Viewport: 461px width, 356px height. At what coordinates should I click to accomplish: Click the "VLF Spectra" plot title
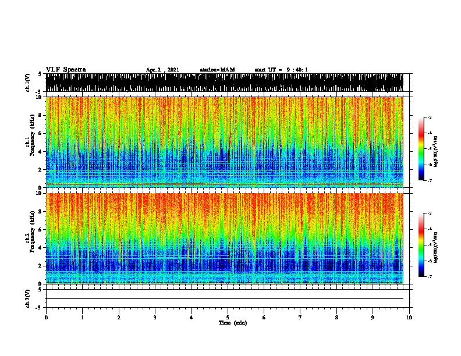[66, 70]
